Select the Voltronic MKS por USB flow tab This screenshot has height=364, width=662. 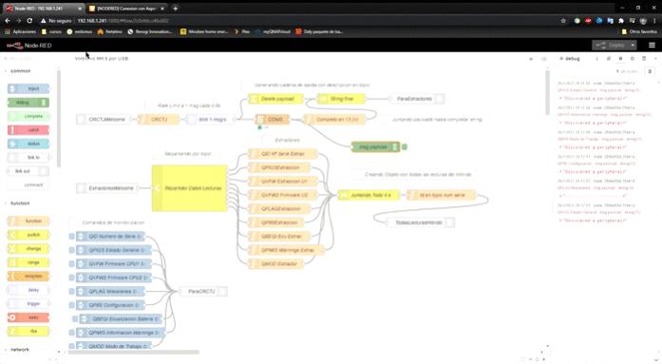click(102, 59)
